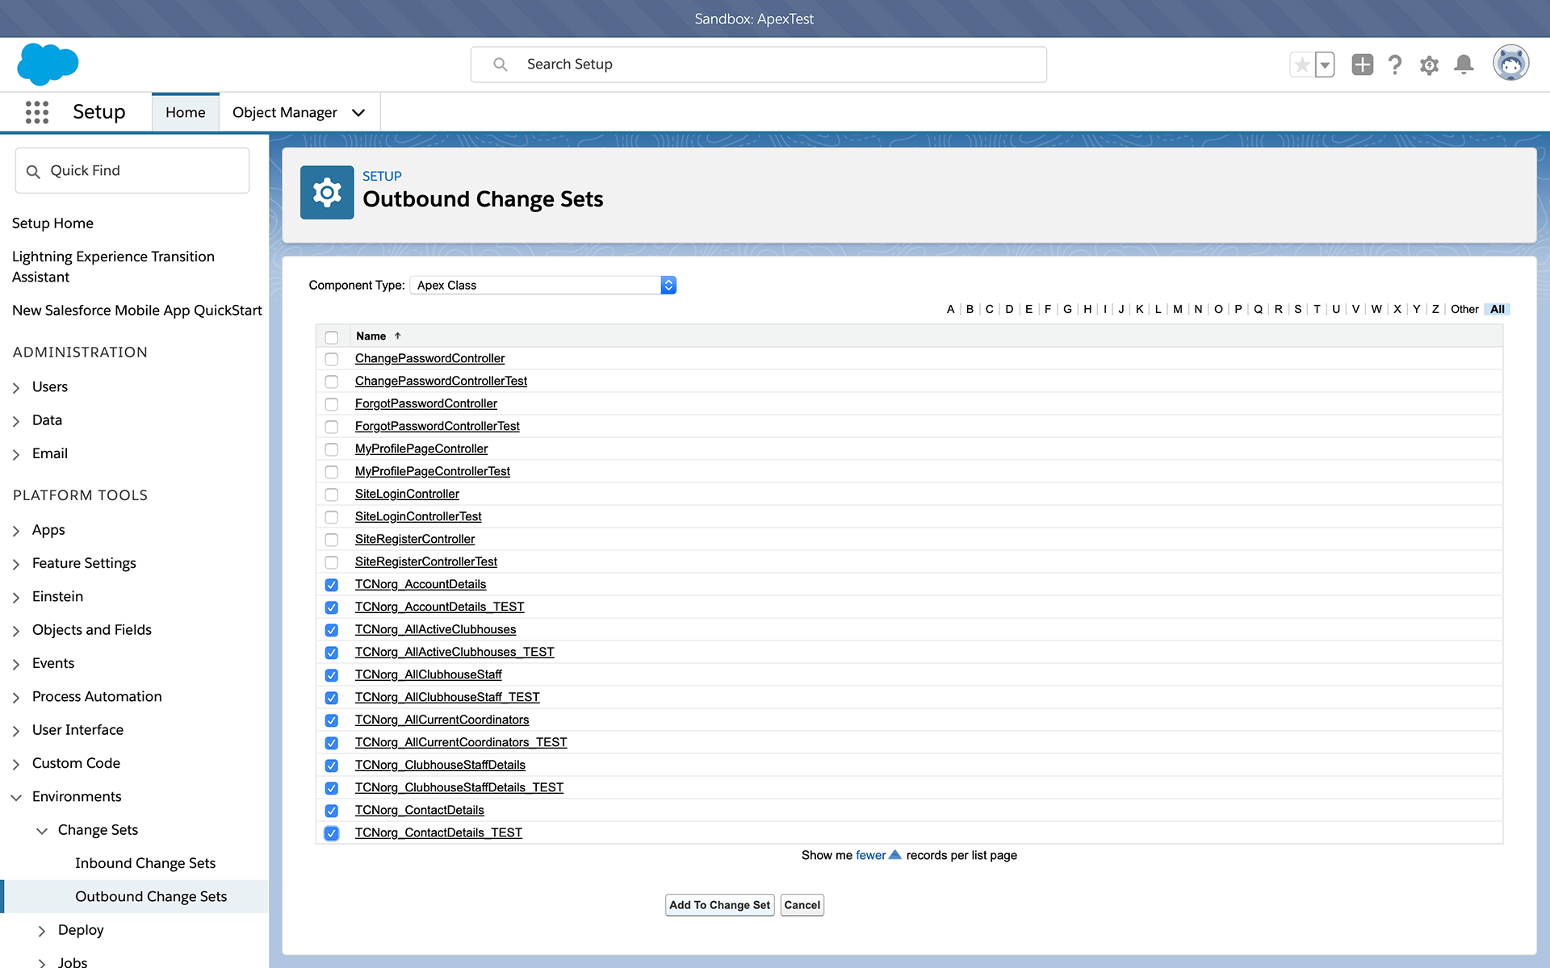Check the ChangePasswordController checkbox
Screen dimensions: 1550x968
point(331,359)
